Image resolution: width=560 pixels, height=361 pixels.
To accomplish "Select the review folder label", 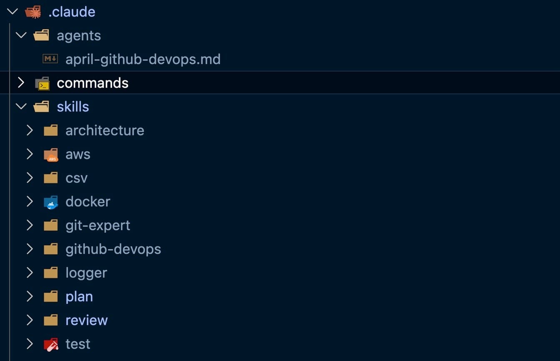I will (x=86, y=320).
